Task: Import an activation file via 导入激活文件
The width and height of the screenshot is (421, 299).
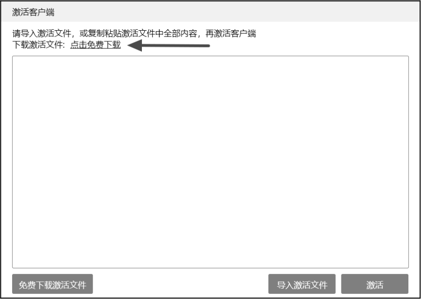Action: click(302, 284)
